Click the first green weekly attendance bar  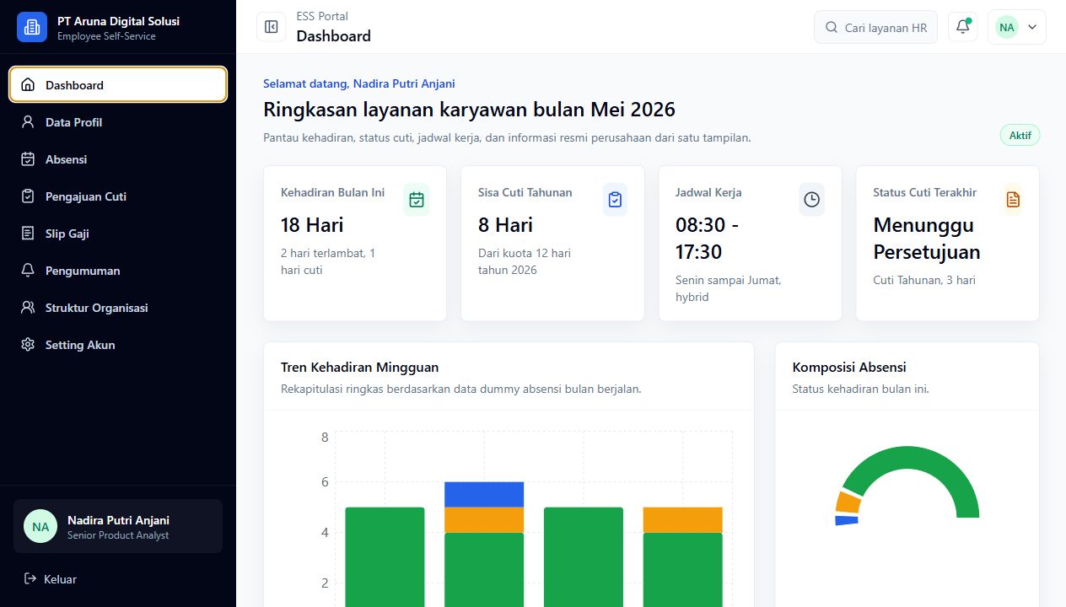[385, 556]
